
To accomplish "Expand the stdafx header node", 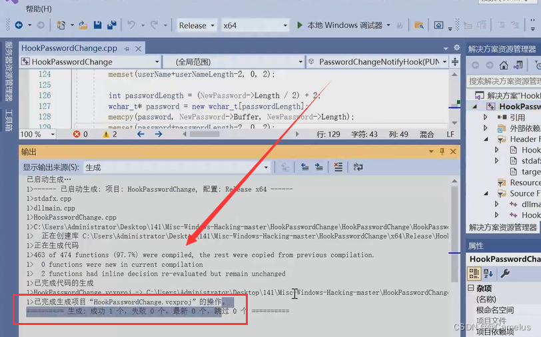I will pos(496,161).
